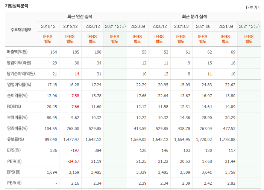The height and width of the screenshot is (190, 264).
Task: Click the 2020.12 revenue value 198
Action: 98,52
